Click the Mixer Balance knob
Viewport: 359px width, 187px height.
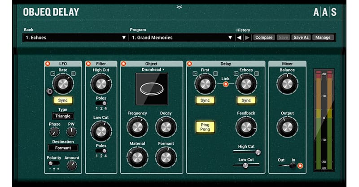pyautogui.click(x=287, y=84)
